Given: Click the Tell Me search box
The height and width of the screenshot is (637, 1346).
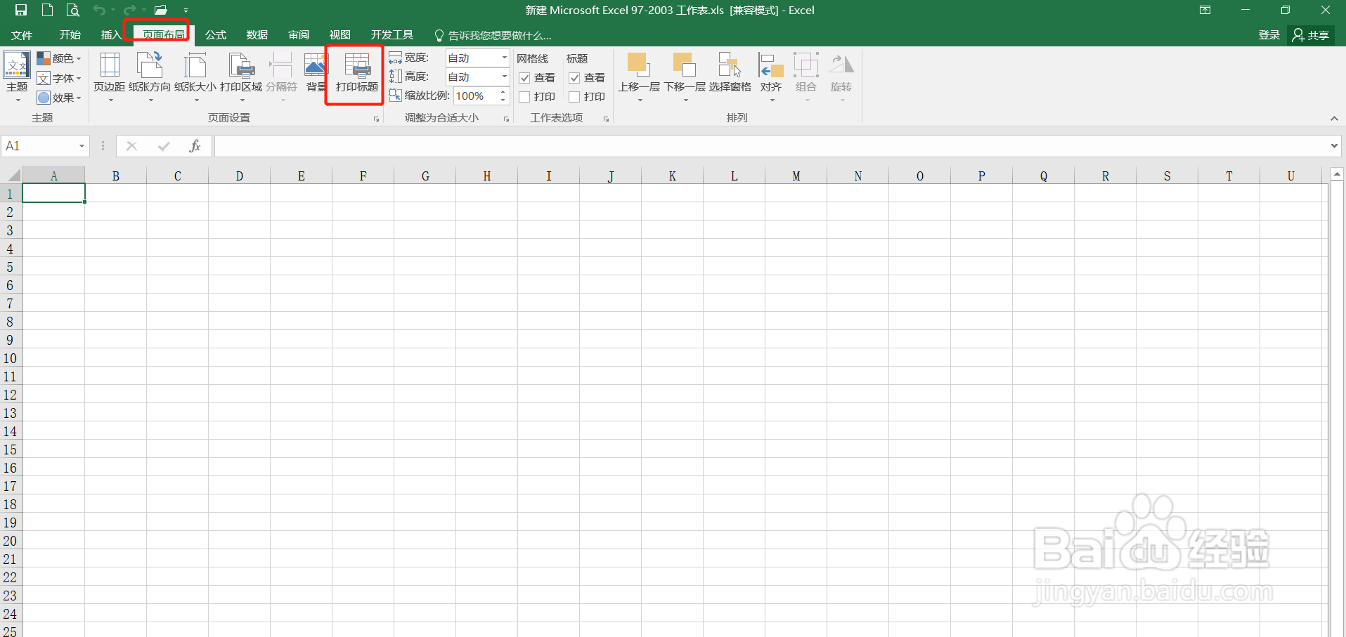Looking at the screenshot, I should 493,35.
